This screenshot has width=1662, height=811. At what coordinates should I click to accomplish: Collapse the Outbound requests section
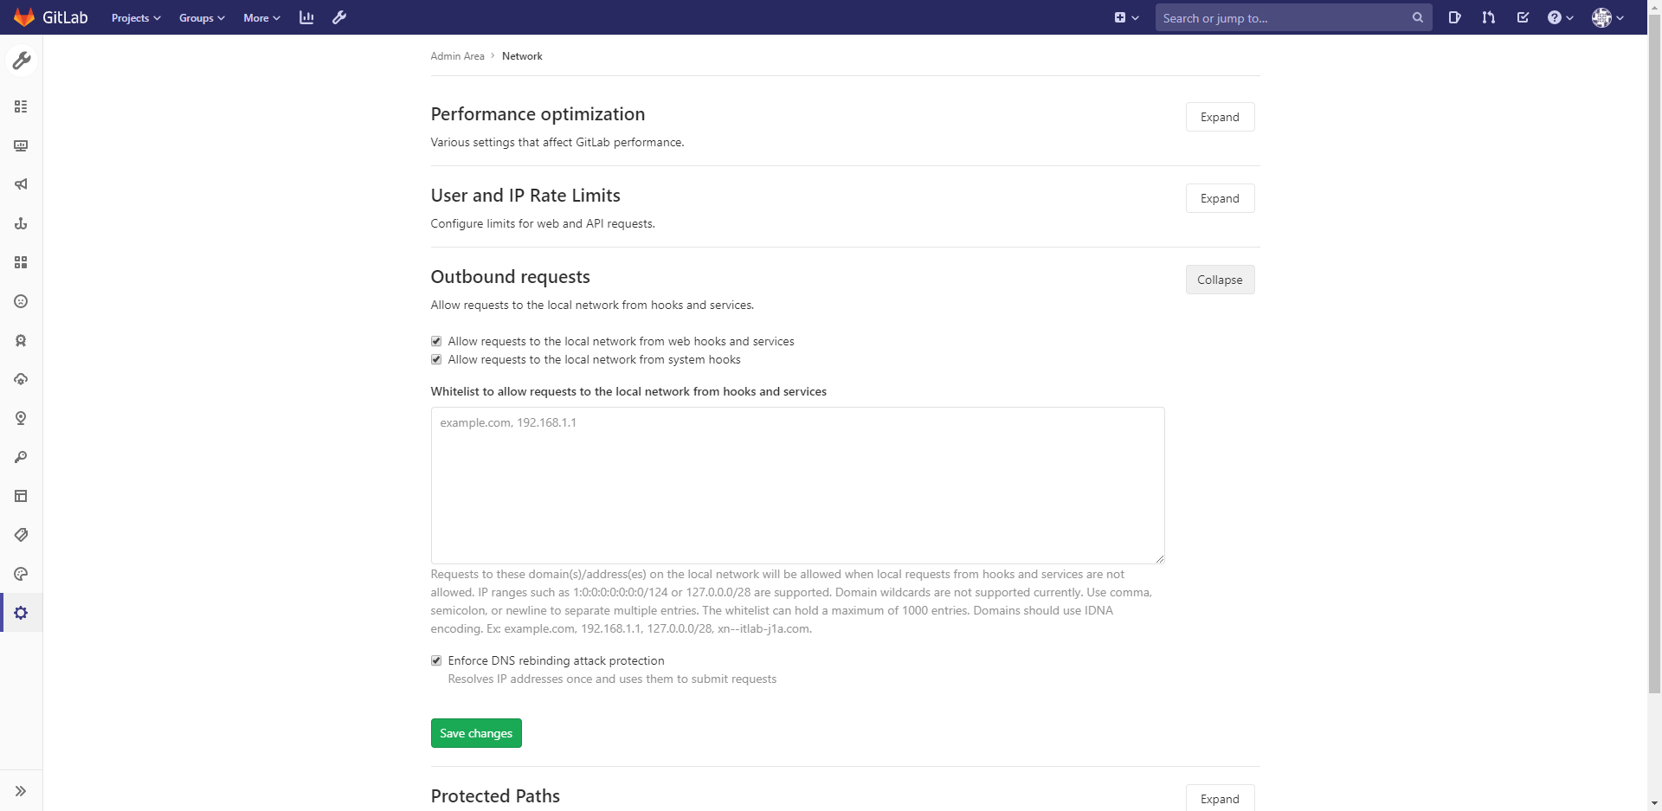(1220, 280)
